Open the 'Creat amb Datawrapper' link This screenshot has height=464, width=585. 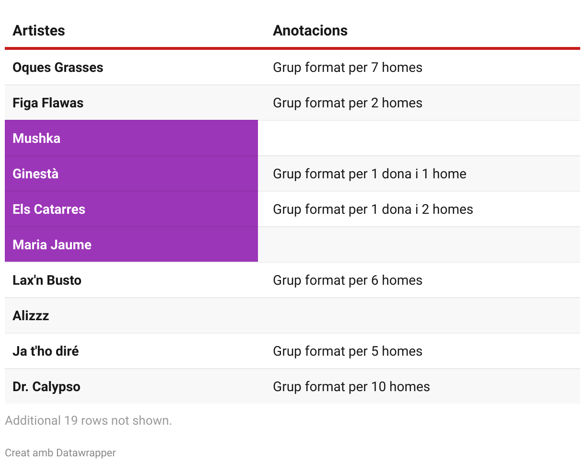point(60,453)
